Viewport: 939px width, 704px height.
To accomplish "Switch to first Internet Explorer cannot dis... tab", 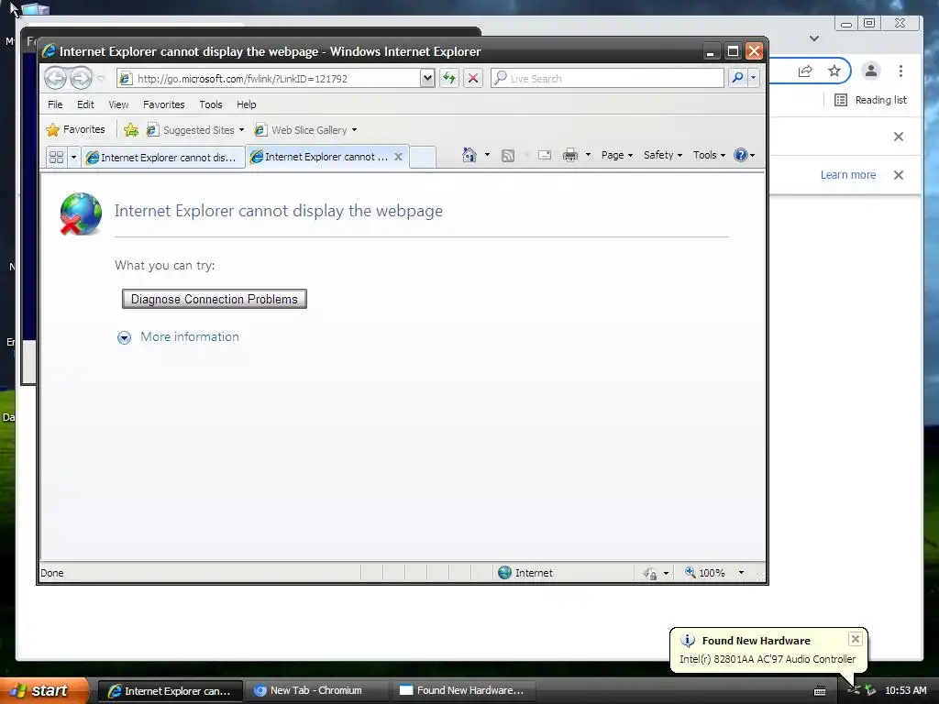I will (162, 158).
